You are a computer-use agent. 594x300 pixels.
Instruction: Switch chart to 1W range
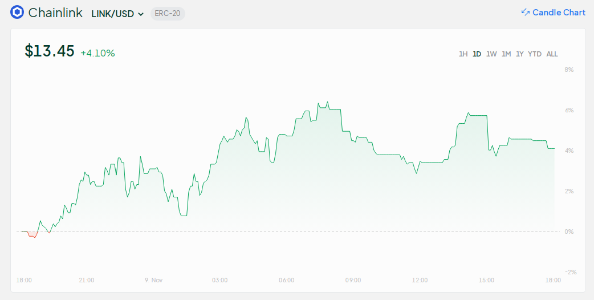pos(491,54)
